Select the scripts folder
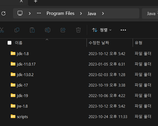The height and width of the screenshot is (126, 158). 22,117
